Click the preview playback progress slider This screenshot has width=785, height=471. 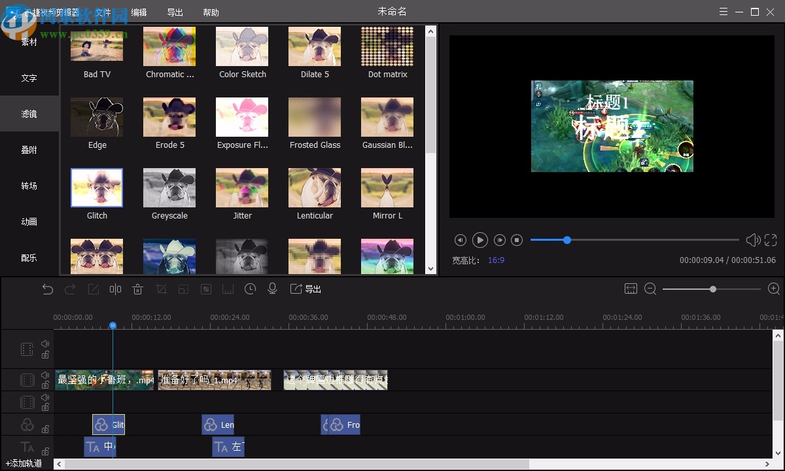[x=567, y=240]
